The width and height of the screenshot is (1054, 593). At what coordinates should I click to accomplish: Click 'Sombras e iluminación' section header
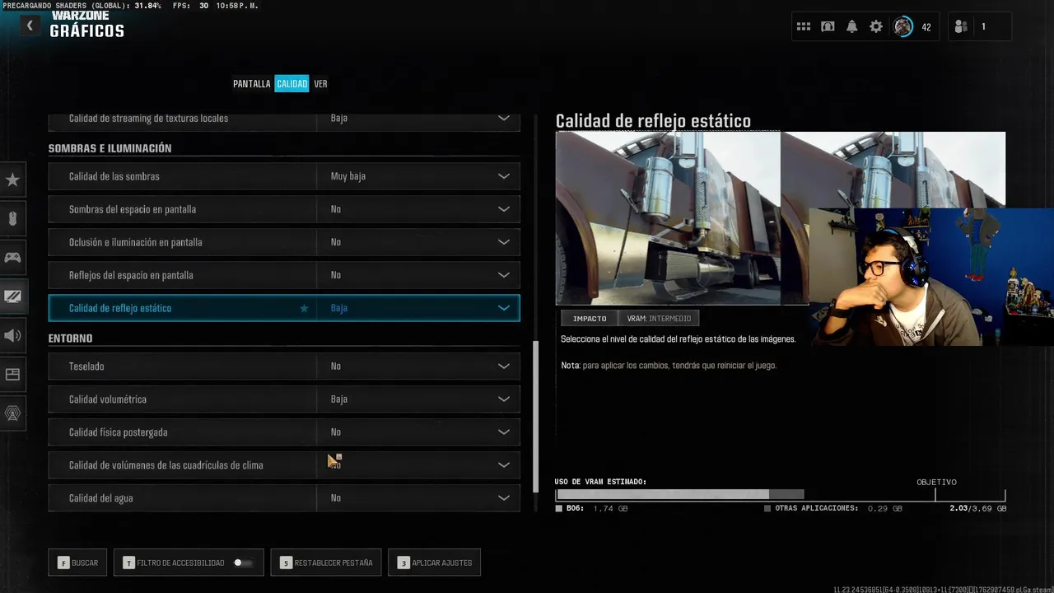[x=110, y=148]
